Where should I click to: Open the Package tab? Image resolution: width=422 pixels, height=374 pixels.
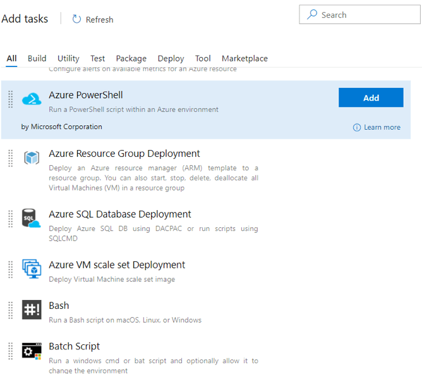point(131,58)
